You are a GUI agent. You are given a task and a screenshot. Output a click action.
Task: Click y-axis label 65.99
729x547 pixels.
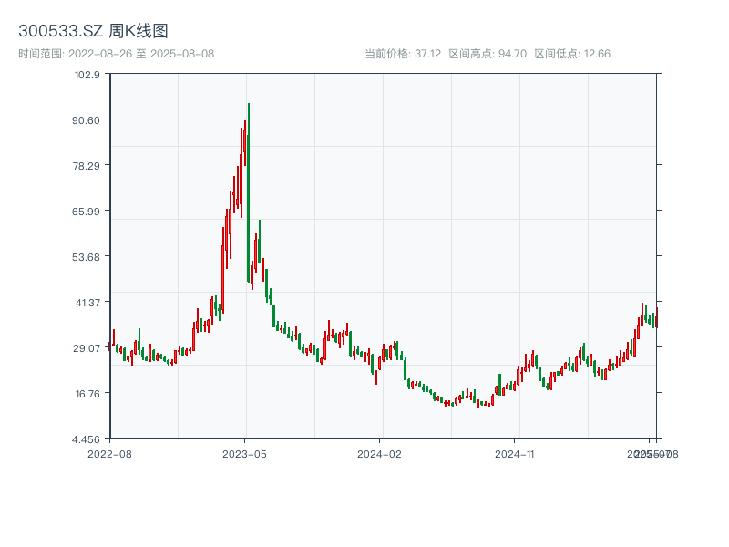[86, 212]
